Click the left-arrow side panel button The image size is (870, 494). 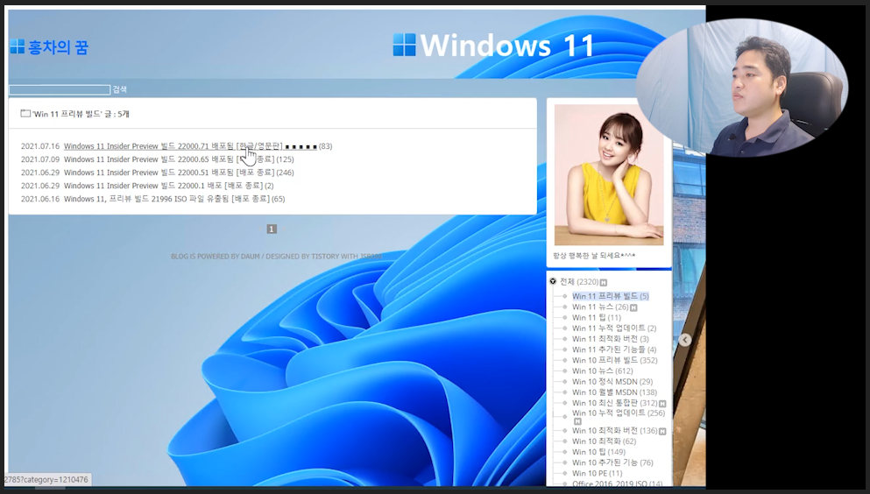tap(685, 340)
